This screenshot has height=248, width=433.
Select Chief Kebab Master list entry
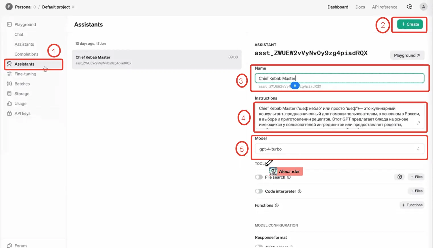point(156,60)
